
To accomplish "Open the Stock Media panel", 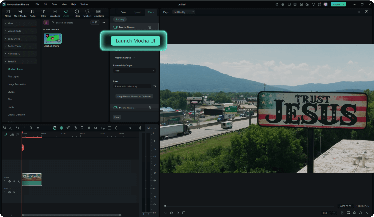I will pos(20,13).
